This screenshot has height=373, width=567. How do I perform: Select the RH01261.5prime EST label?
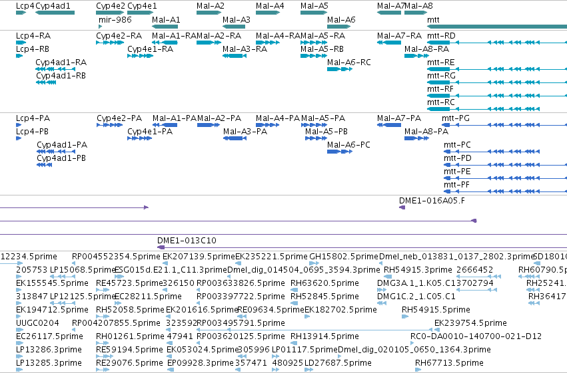130,336
